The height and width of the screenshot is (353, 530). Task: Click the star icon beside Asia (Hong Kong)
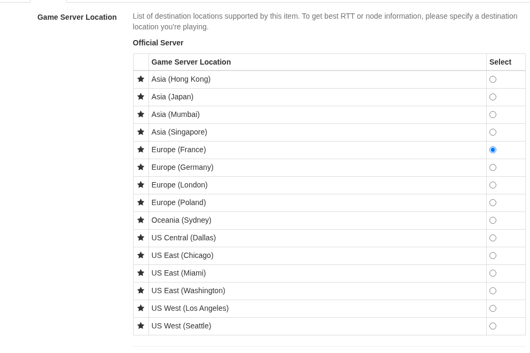tap(141, 79)
